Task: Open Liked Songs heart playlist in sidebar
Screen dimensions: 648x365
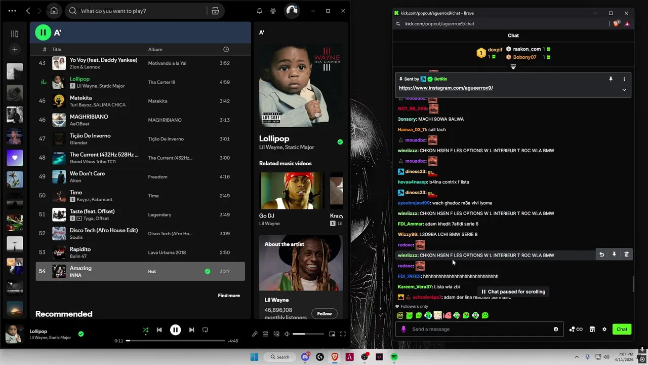Action: [15, 158]
